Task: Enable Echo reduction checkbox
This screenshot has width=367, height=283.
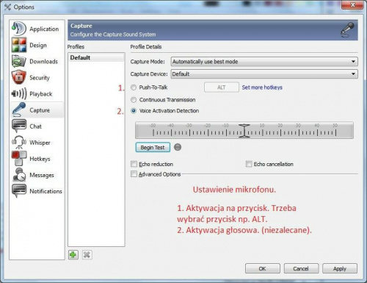Action: pos(134,164)
